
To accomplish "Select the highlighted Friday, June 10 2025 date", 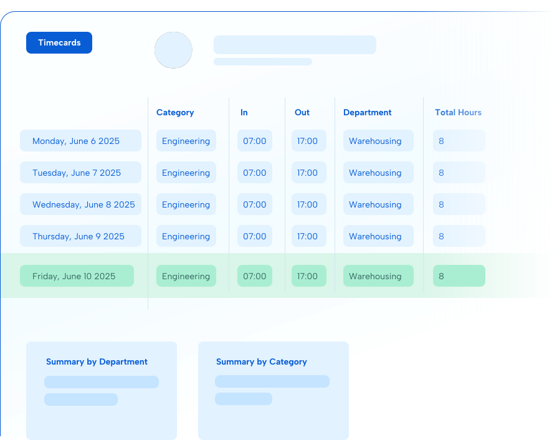I will 77,276.
